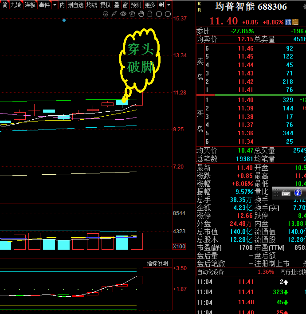Click the 陆 badge next to price change
Screen dimensions: 306x314
point(288,22)
